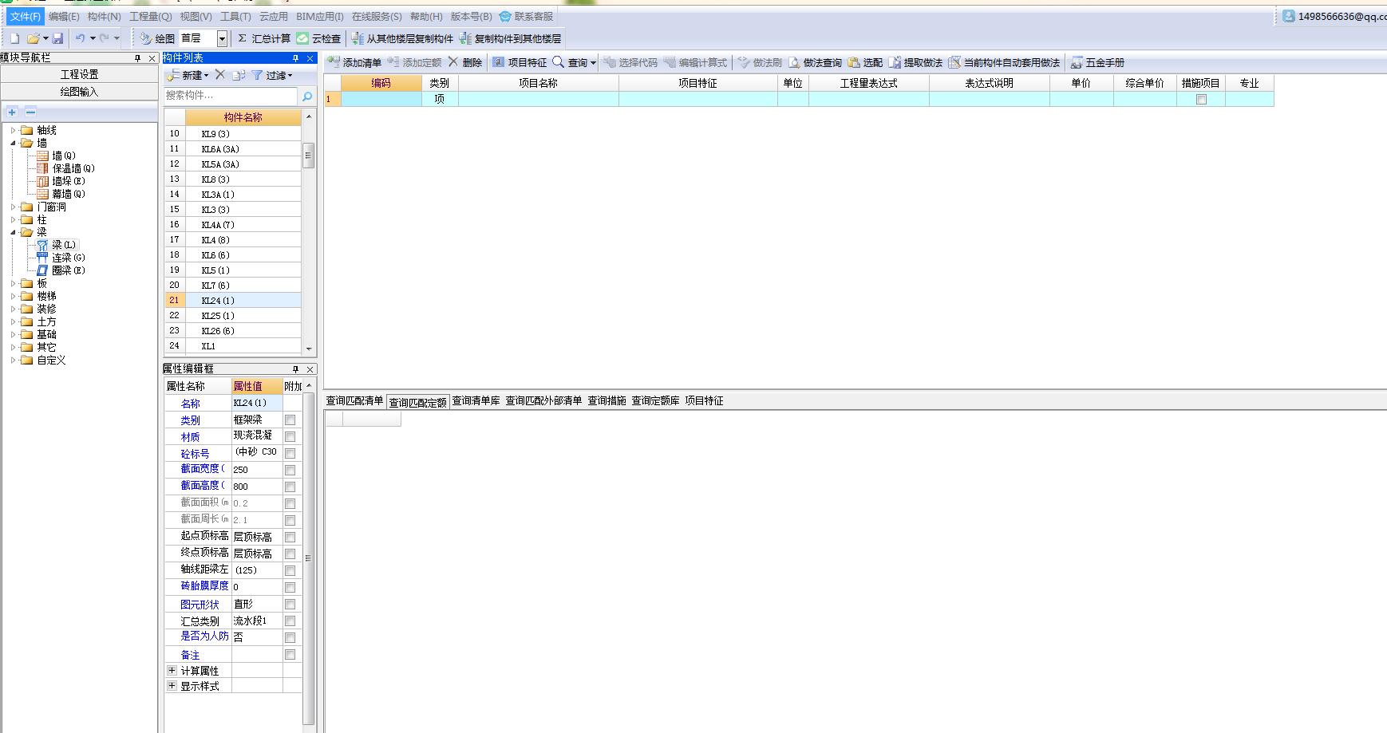Screen dimensions: 1387x733
Task: Click the 编码 cell in row 1
Action: pos(381,99)
